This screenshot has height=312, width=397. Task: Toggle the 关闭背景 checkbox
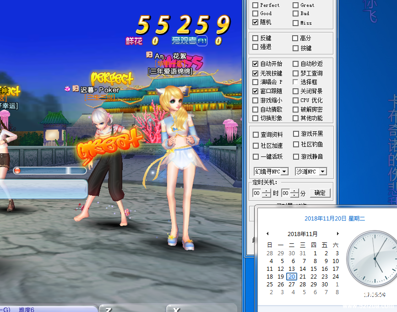click(x=295, y=91)
